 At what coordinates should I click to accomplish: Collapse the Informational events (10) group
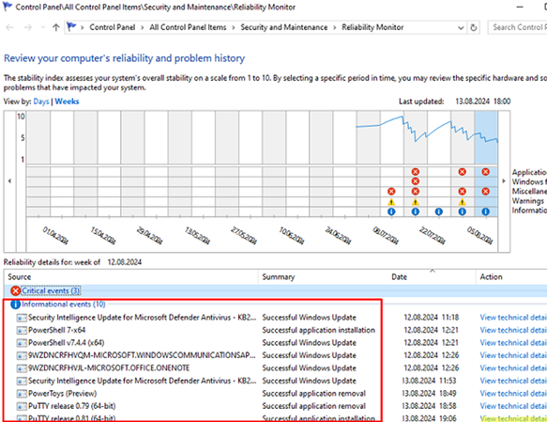[x=64, y=305]
